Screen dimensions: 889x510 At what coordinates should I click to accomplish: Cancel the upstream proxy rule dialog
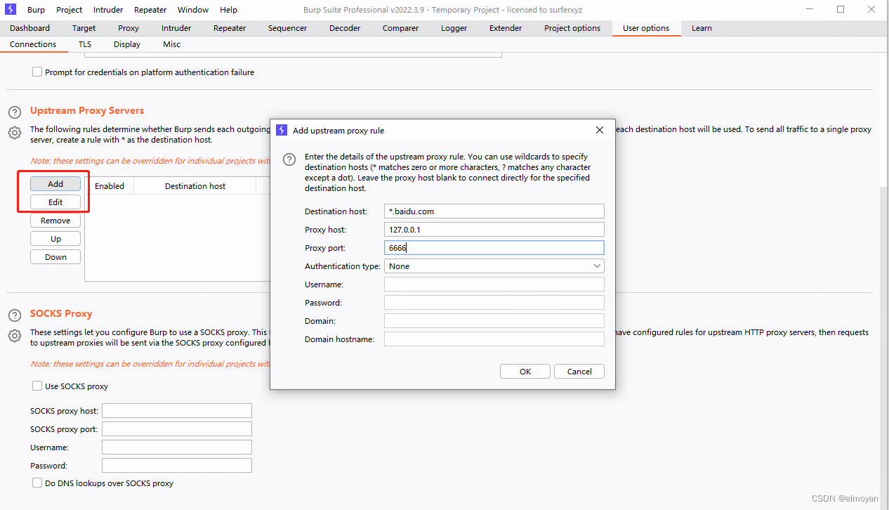579,372
